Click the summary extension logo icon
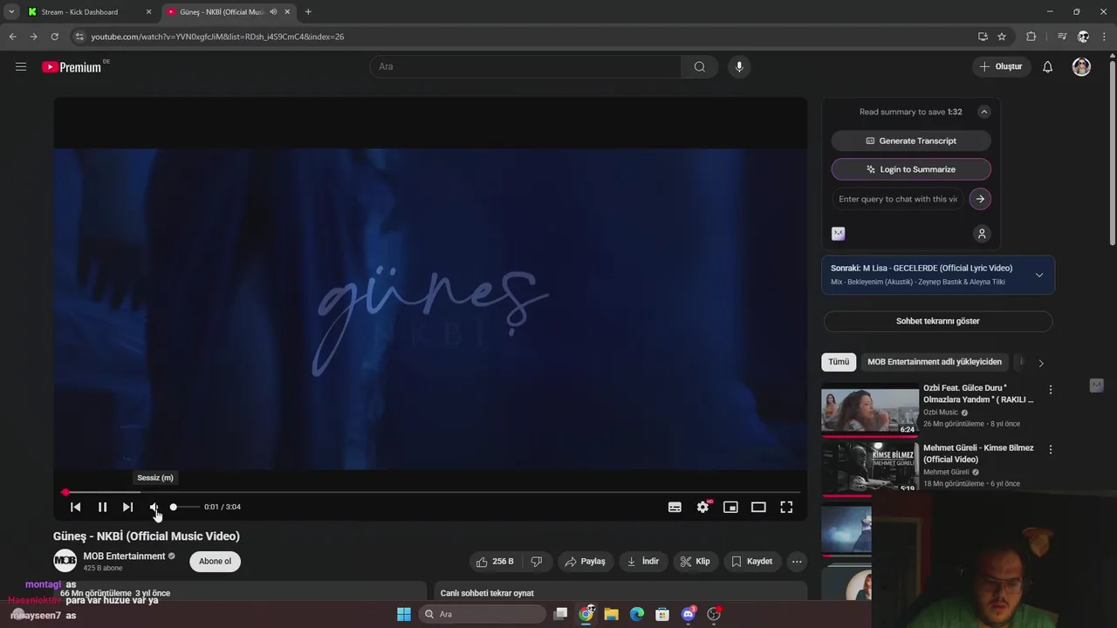 click(x=838, y=234)
